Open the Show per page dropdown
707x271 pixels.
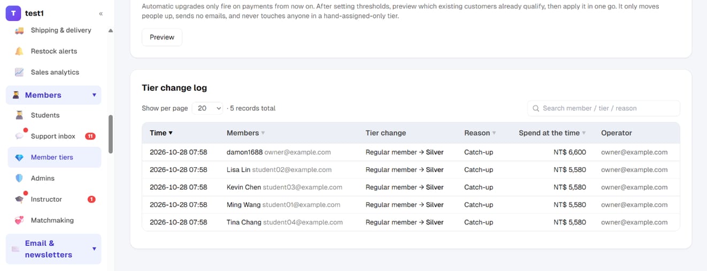[207, 109]
